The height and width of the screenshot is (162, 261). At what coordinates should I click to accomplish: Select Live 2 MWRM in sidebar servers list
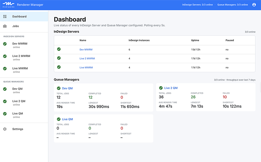24,57
